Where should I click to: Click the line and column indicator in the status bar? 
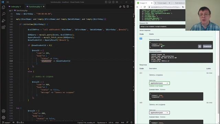pyautogui.click(x=86, y=123)
